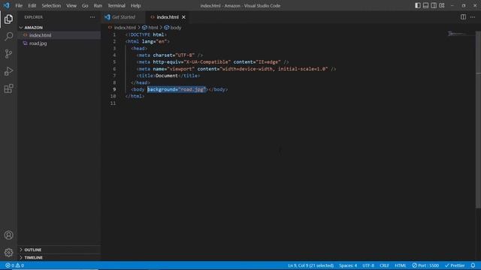
Task: Click the DOCTYPE declaration on line 1
Action: tap(146, 34)
